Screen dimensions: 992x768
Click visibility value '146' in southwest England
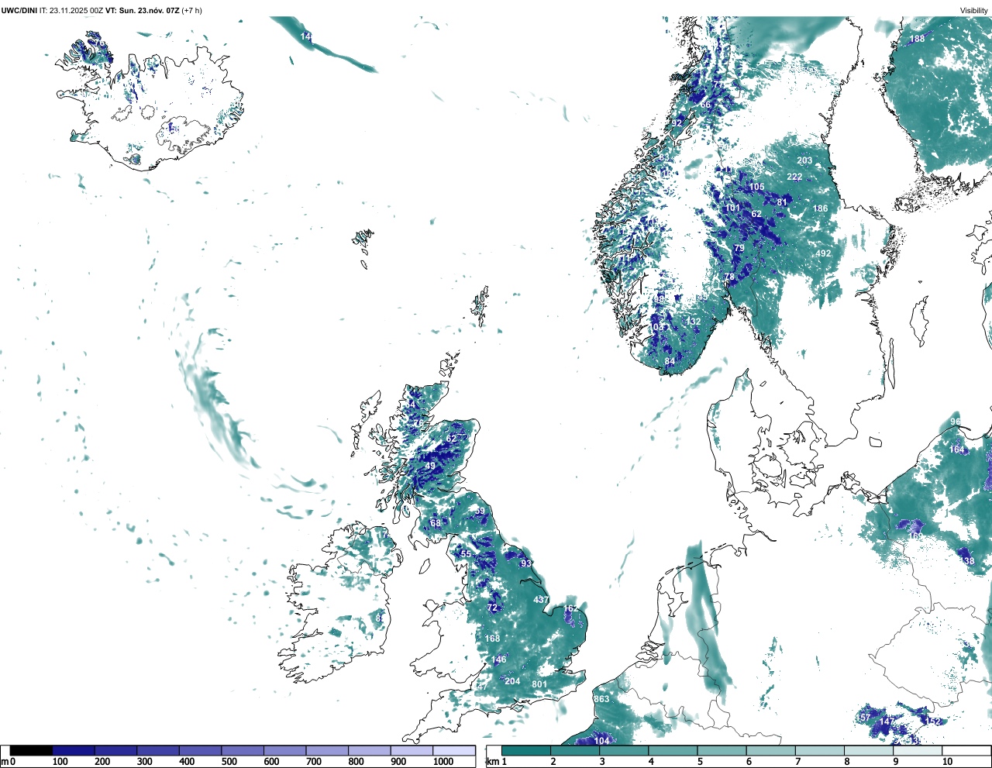(498, 660)
